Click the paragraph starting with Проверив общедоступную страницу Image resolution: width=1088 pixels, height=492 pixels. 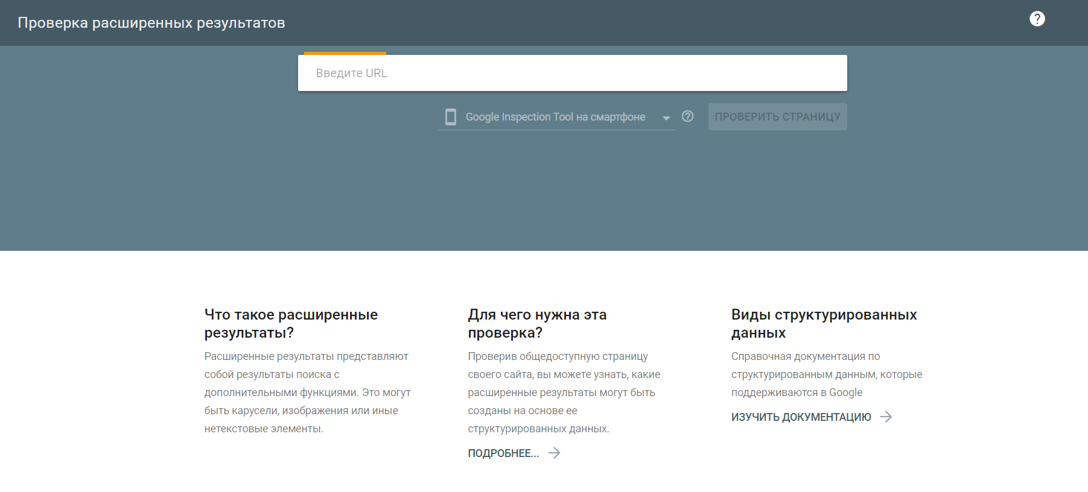564,393
